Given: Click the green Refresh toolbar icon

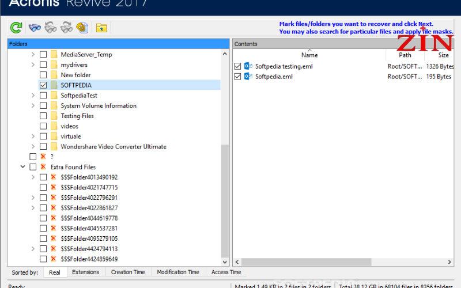Looking at the screenshot, I should (16, 28).
